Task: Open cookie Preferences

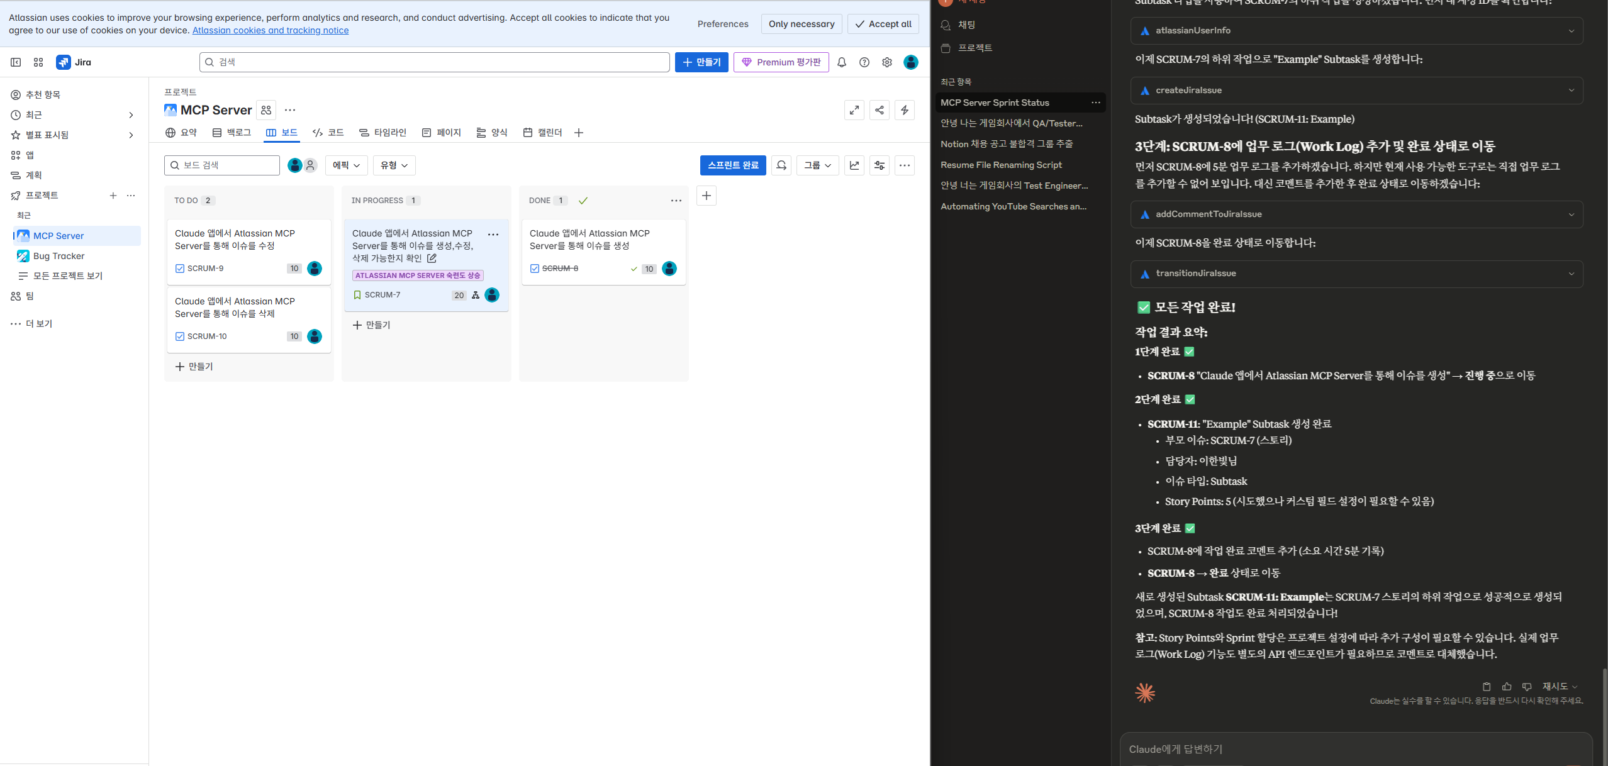Action: (x=723, y=24)
